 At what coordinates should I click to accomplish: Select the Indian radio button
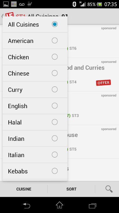pyautogui.click(x=55, y=138)
